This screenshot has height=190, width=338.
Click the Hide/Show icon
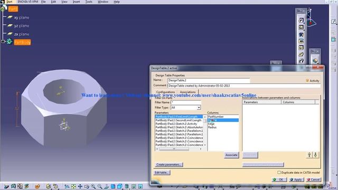pyautogui.click(x=134, y=186)
